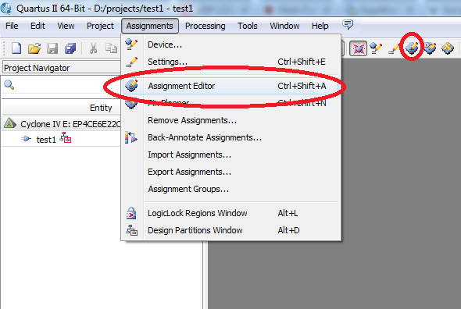This screenshot has height=309, width=461.
Task: Toggle the pressed red-cross toolbar button
Action: (x=358, y=48)
